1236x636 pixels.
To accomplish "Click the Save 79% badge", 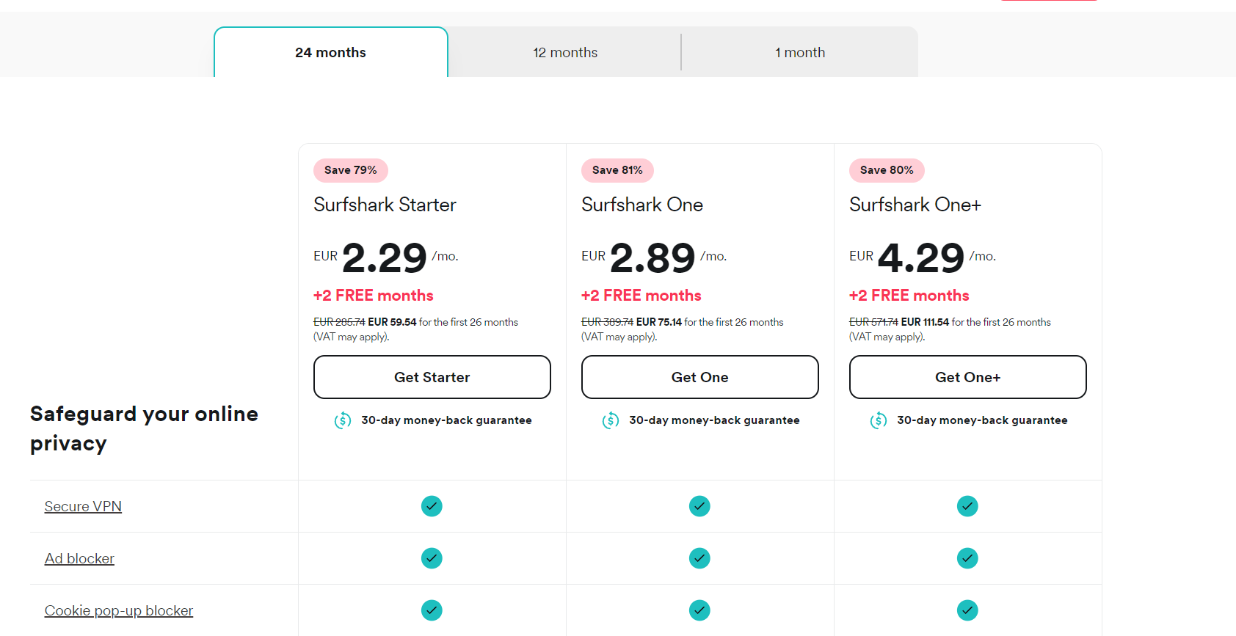I will click(x=351, y=170).
